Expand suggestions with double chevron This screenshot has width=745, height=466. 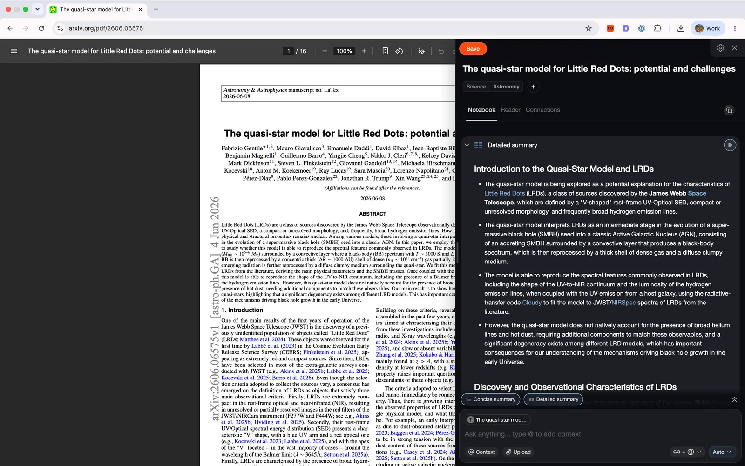tap(734, 399)
